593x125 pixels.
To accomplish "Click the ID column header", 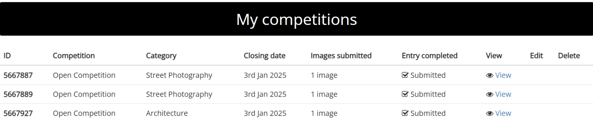I will [7, 56].
